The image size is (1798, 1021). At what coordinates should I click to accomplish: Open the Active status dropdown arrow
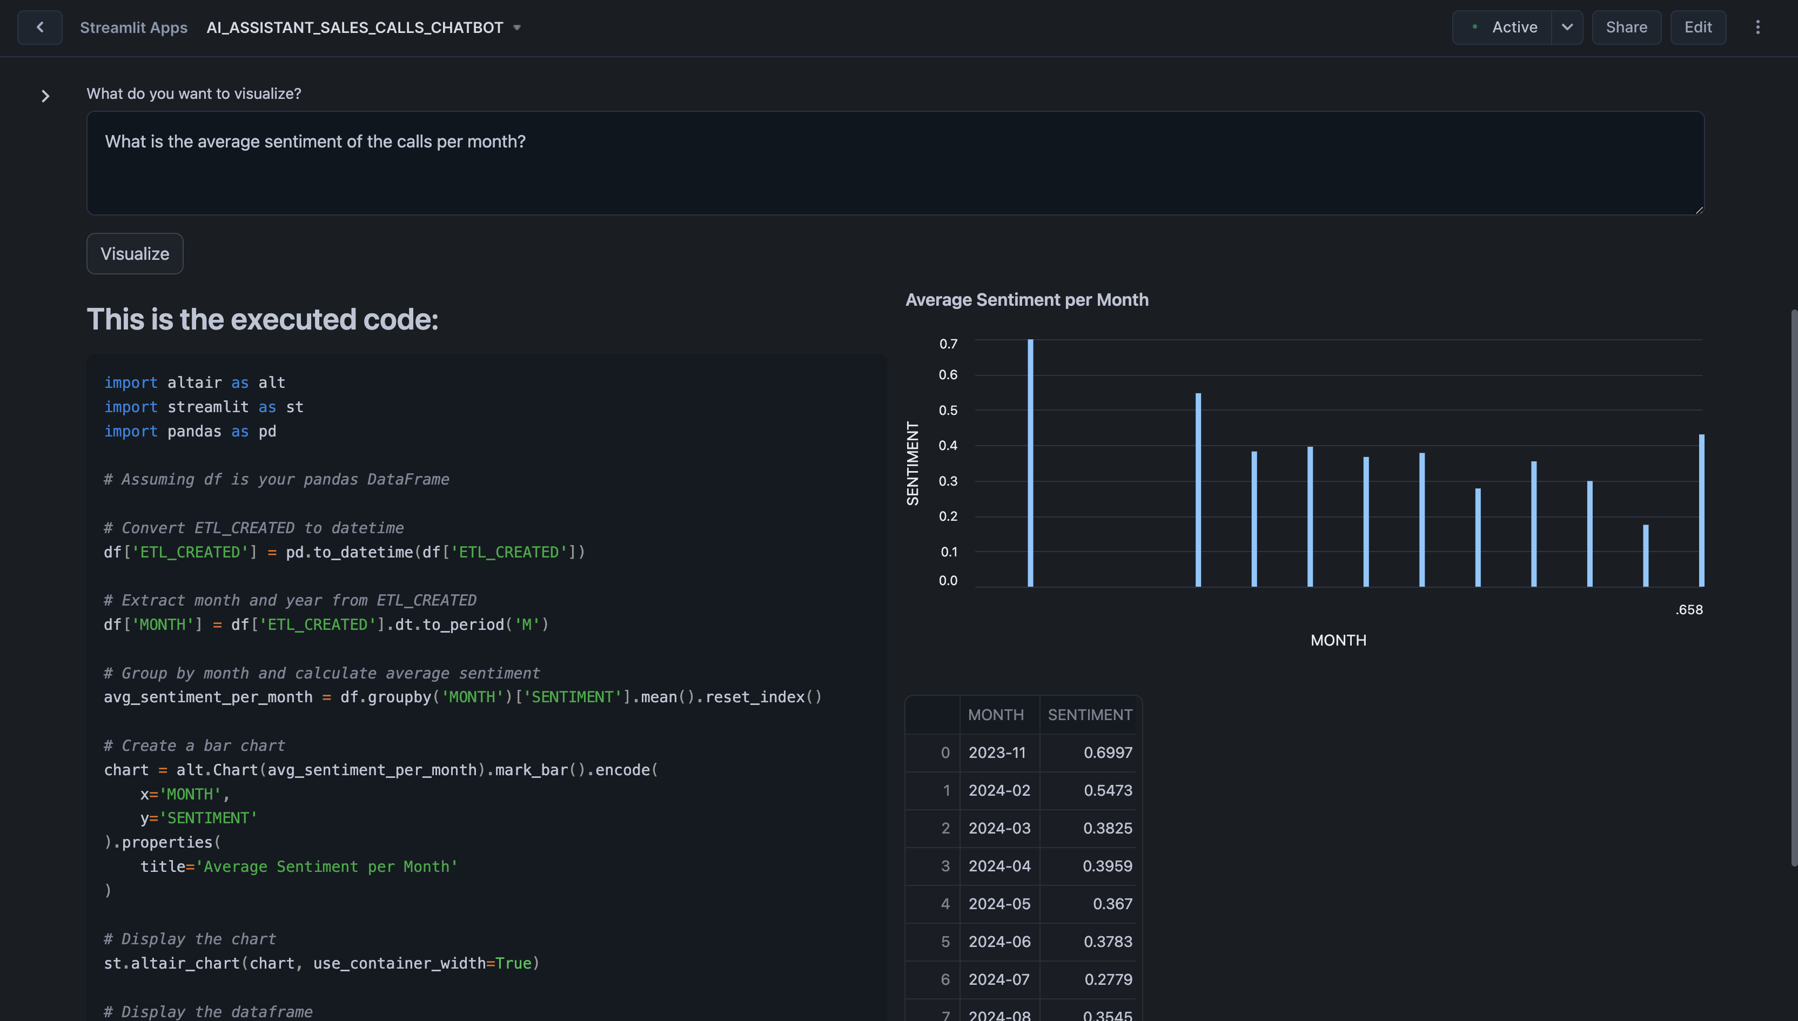[x=1567, y=28]
